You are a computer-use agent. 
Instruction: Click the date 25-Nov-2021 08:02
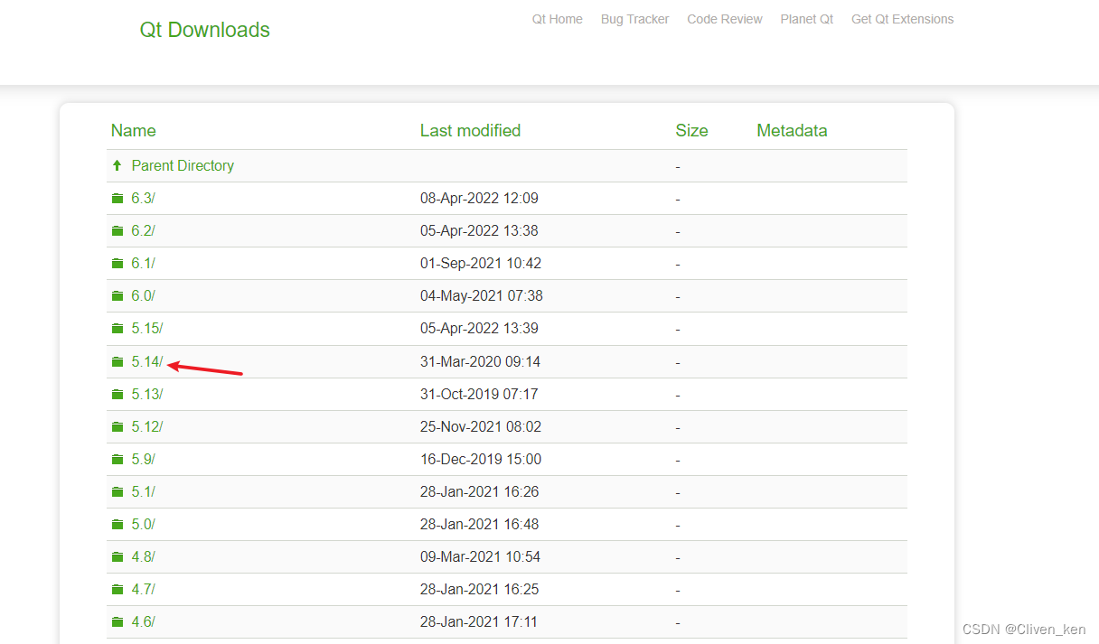coord(482,426)
